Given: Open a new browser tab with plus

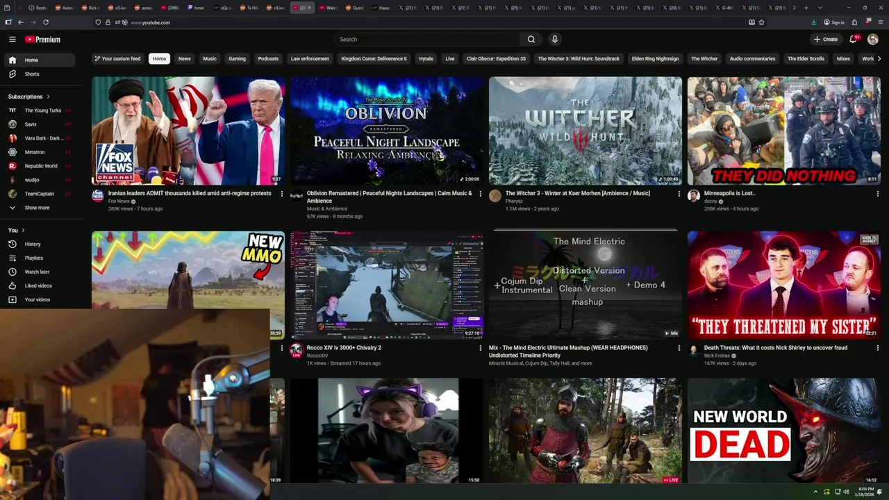Looking at the screenshot, I should click(806, 8).
